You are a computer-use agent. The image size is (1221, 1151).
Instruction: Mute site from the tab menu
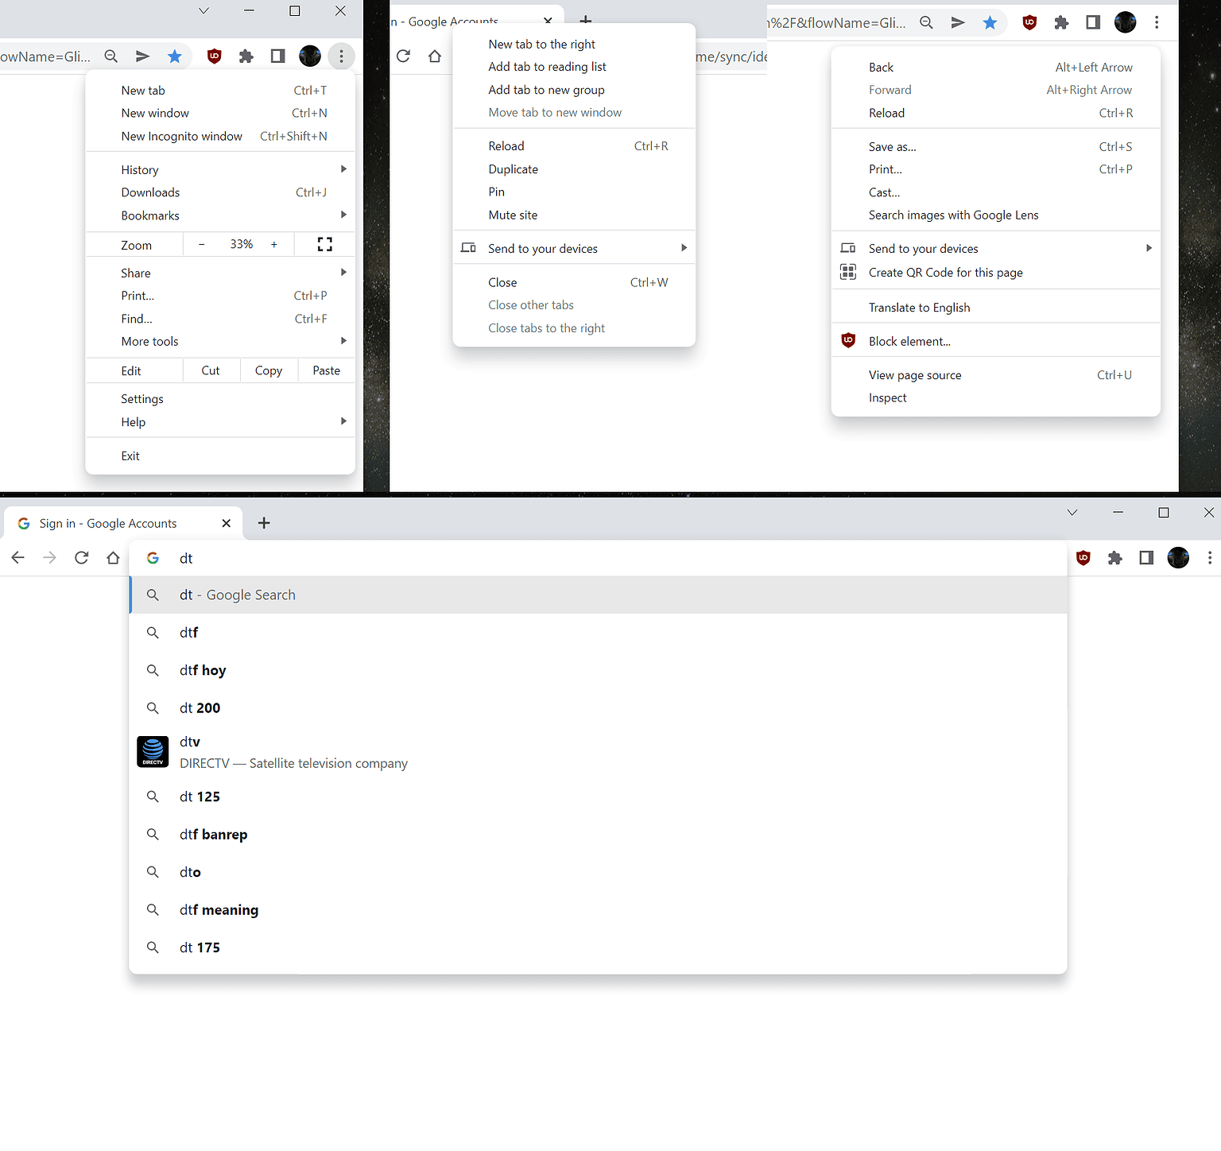pyautogui.click(x=513, y=215)
